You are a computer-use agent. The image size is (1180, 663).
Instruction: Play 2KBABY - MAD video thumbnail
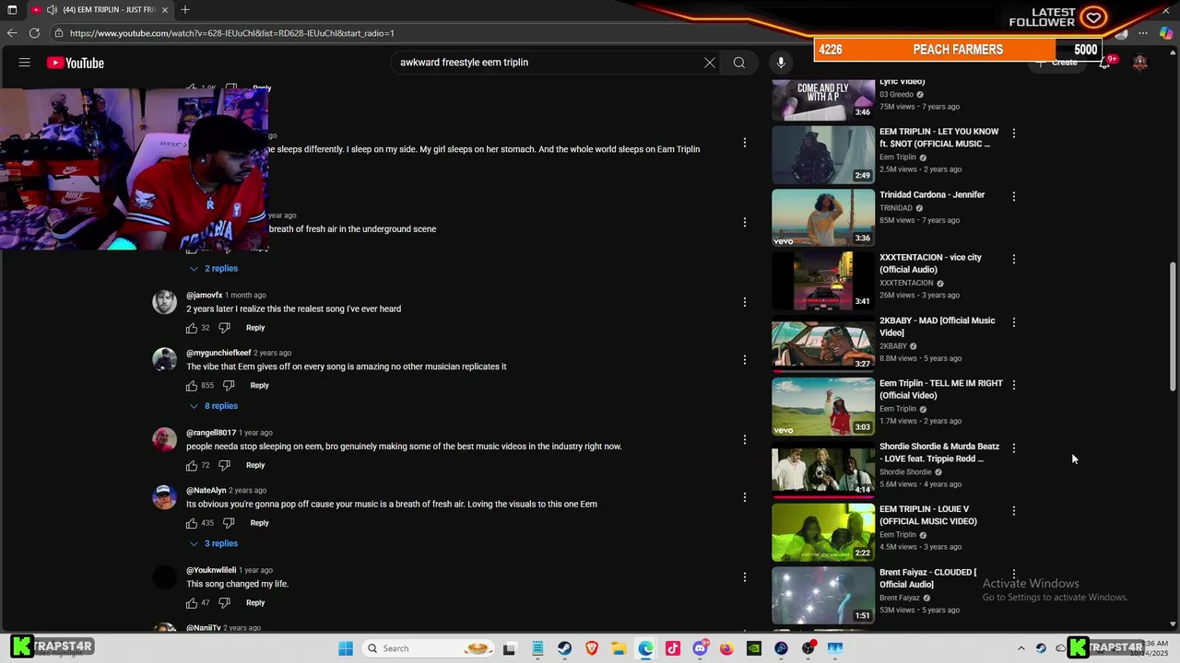point(823,343)
